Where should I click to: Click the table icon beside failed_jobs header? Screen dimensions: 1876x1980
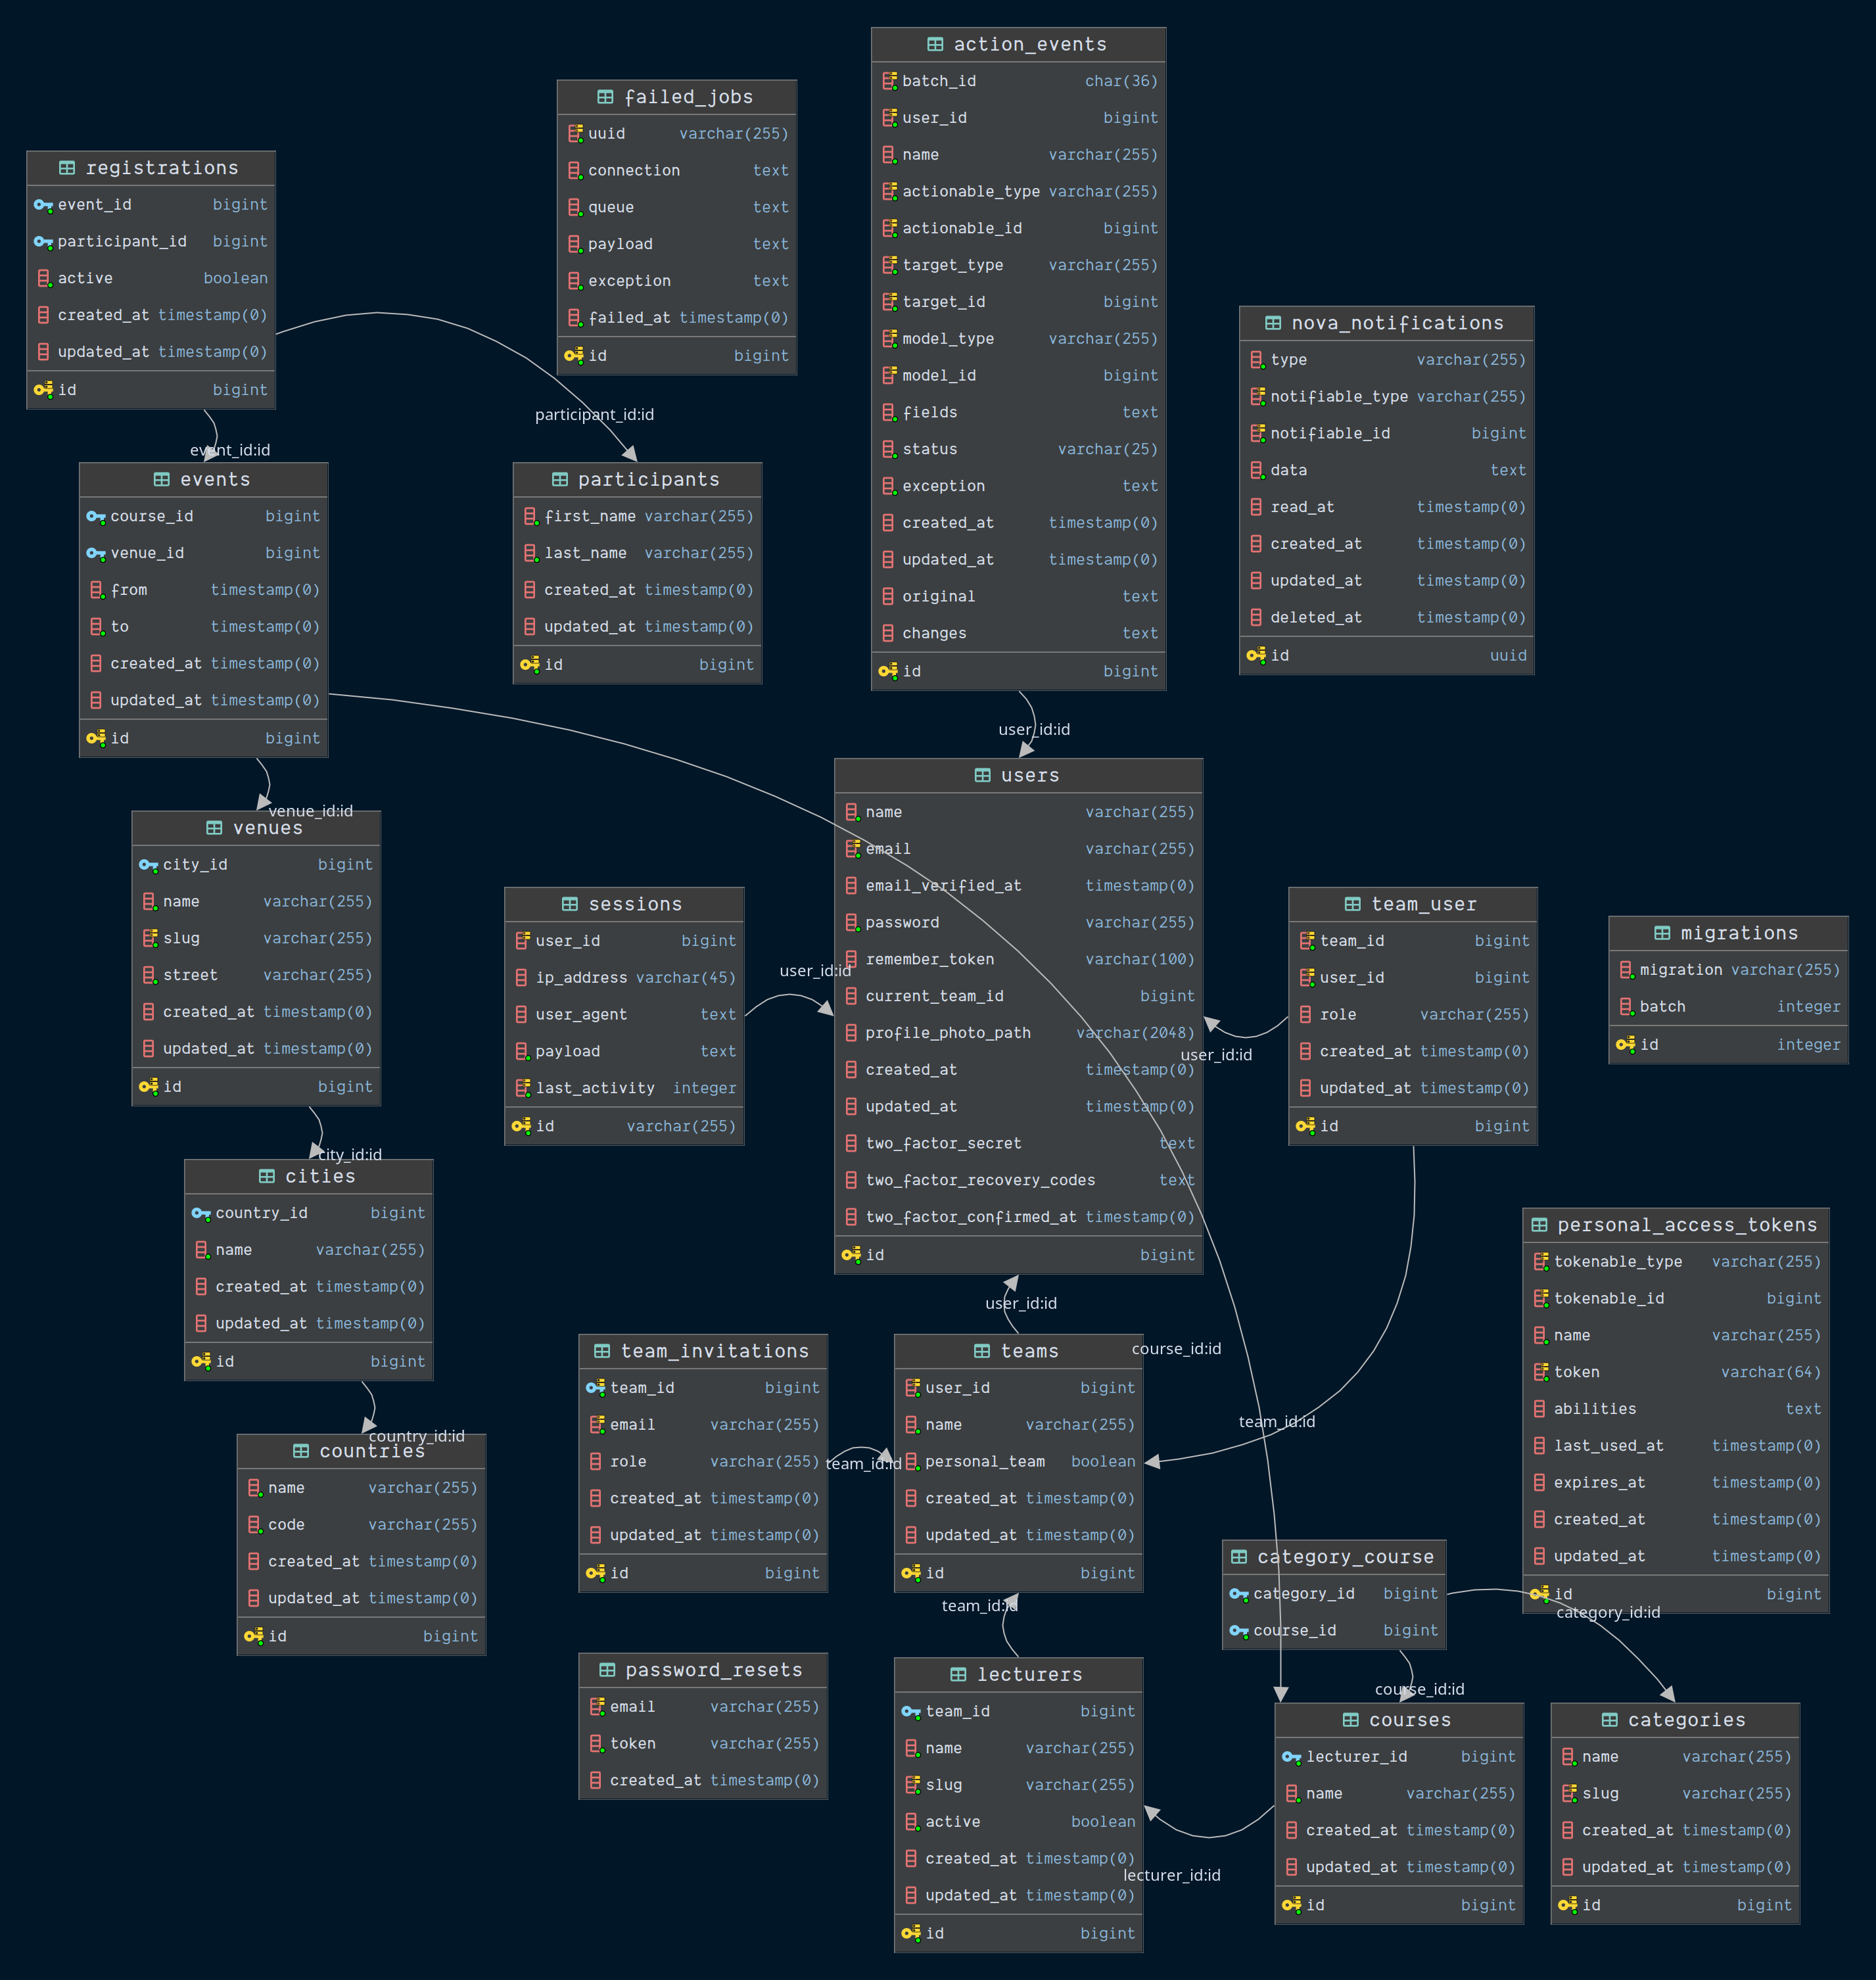pyautogui.click(x=605, y=97)
